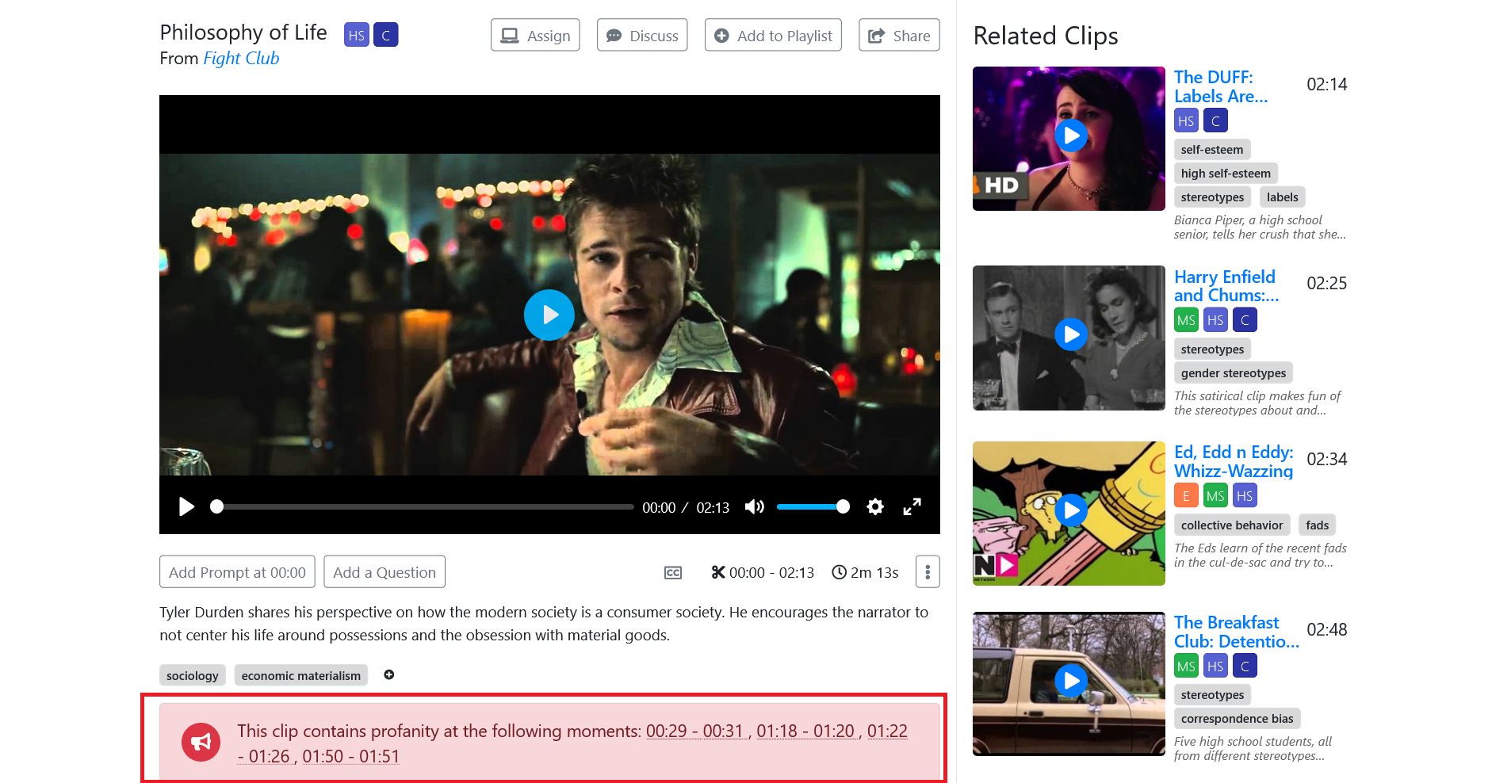
Task: Click the C badge under Harry Enfield
Action: point(1245,320)
